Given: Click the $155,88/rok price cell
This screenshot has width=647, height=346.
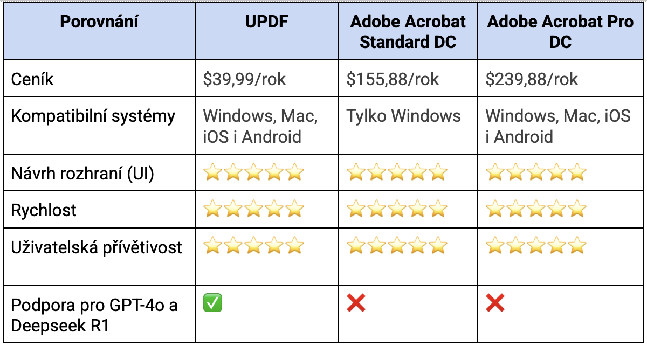Looking at the screenshot, I should coord(393,80).
